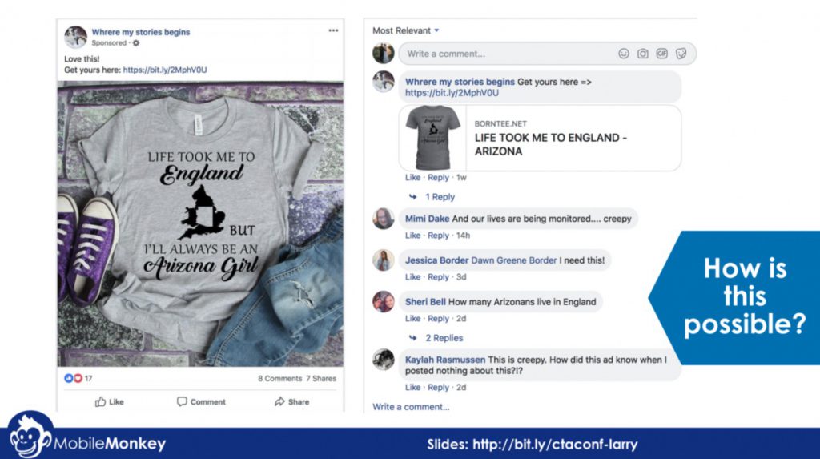
Task: Expand the 2 Replies under Sheri Bell
Action: [x=444, y=337]
